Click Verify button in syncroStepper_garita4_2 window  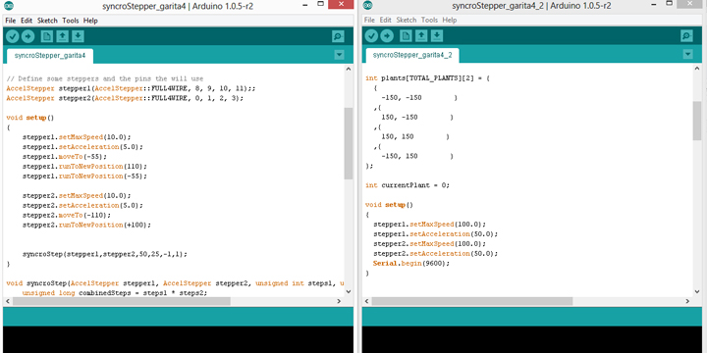click(371, 35)
